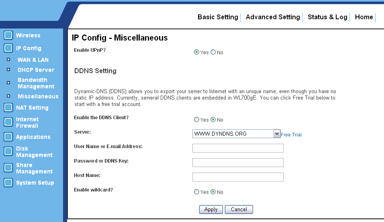Go to the Basic Setting top menu

[x=218, y=17]
